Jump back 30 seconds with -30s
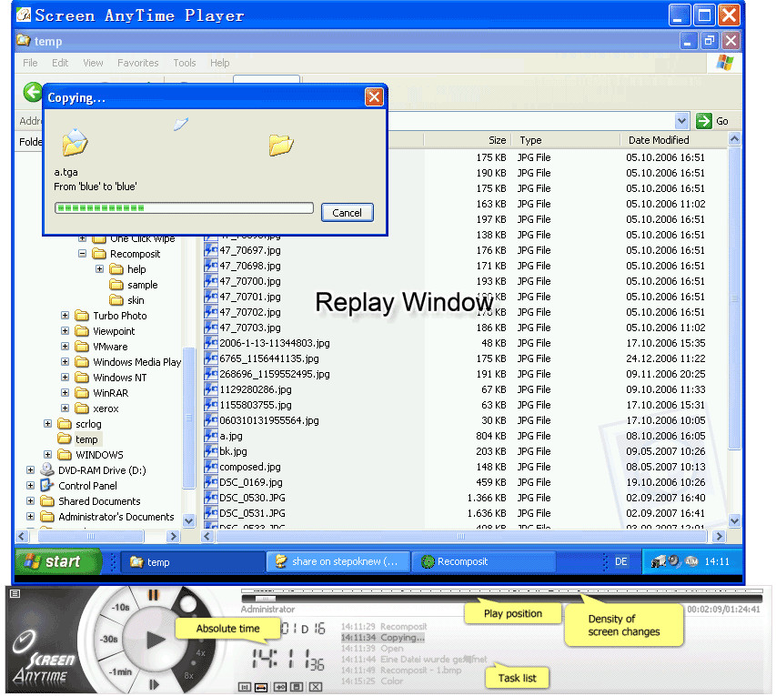Image resolution: width=776 pixels, height=696 pixels. click(x=108, y=639)
